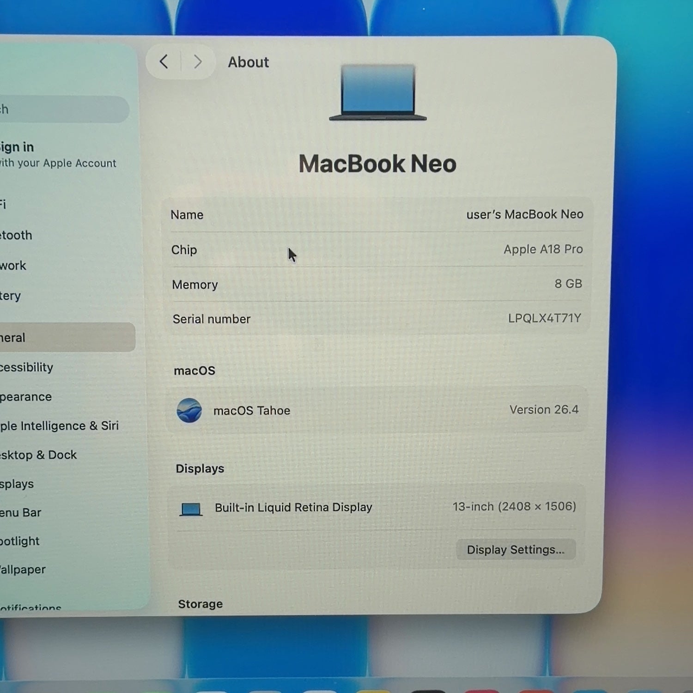The width and height of the screenshot is (693, 693).
Task: Go back with the left chevron
Action: (x=164, y=61)
